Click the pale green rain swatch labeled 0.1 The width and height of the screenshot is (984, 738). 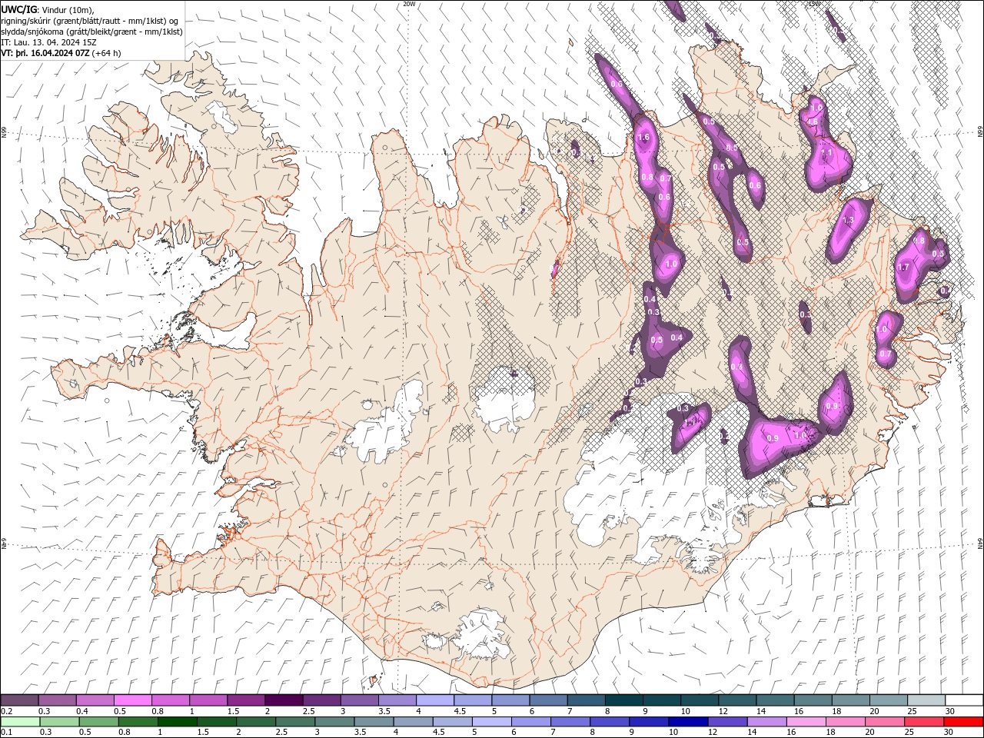pyautogui.click(x=20, y=722)
